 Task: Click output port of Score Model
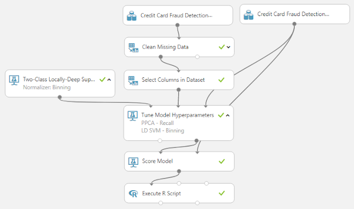(x=179, y=171)
